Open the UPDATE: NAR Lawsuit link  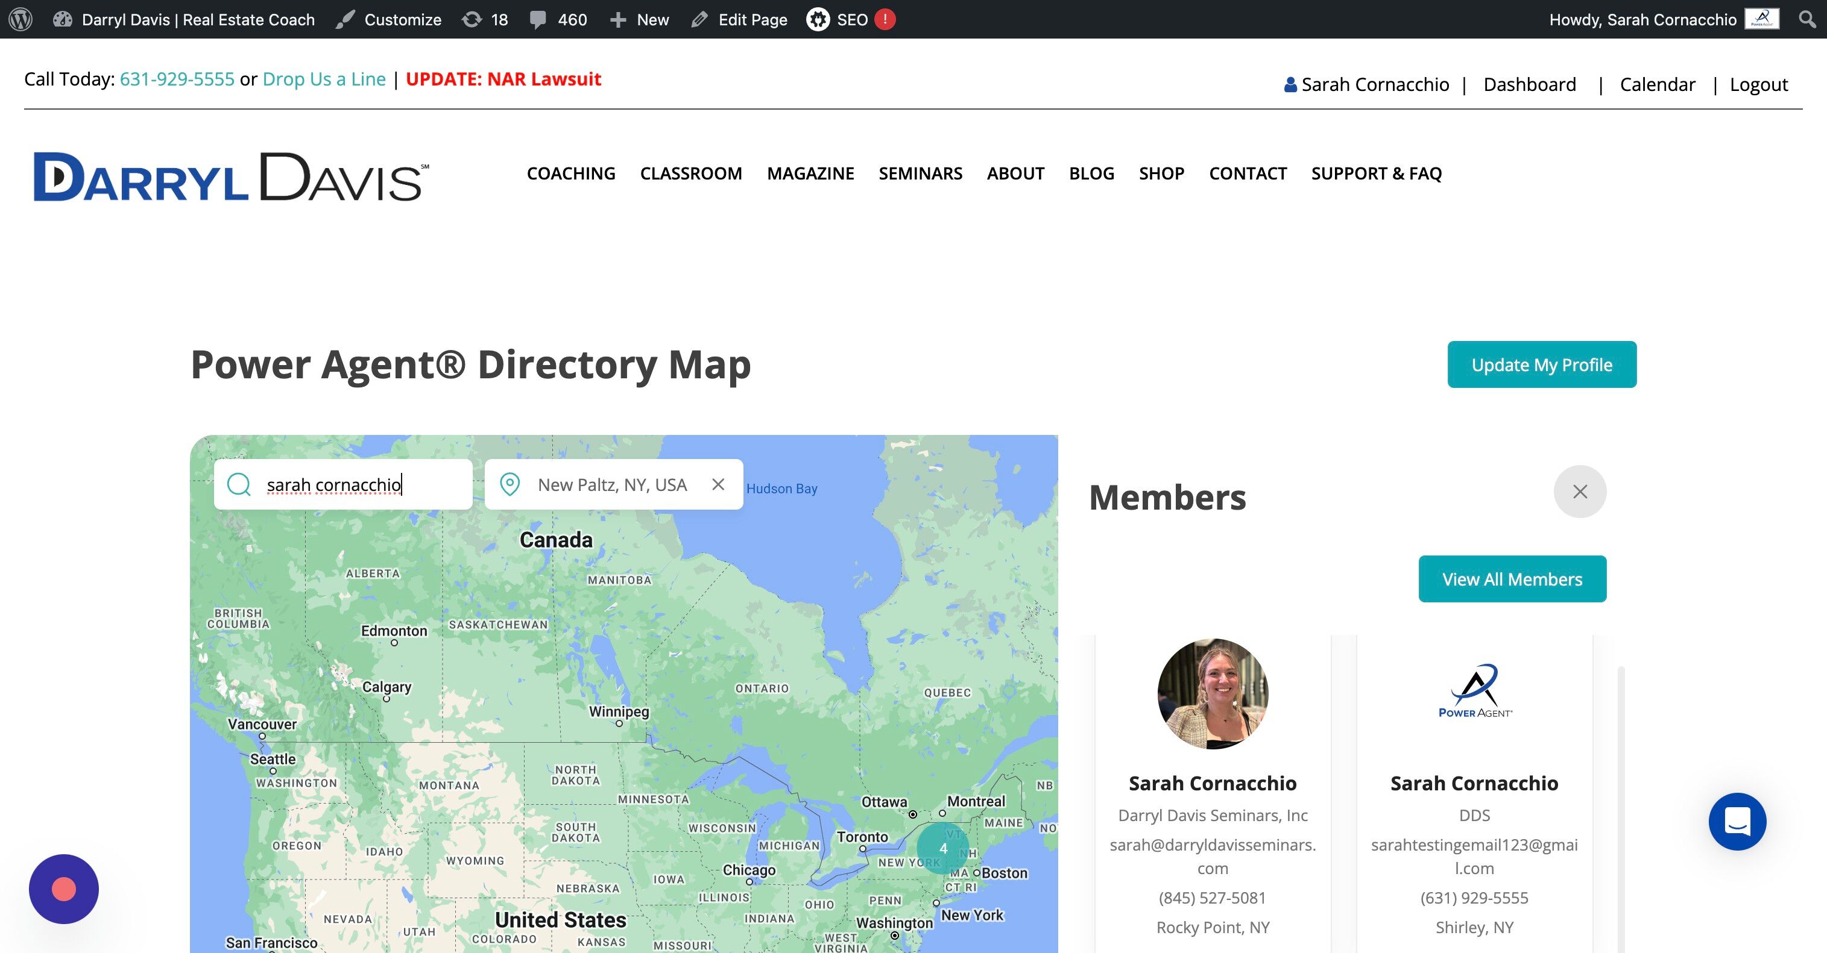pos(503,79)
